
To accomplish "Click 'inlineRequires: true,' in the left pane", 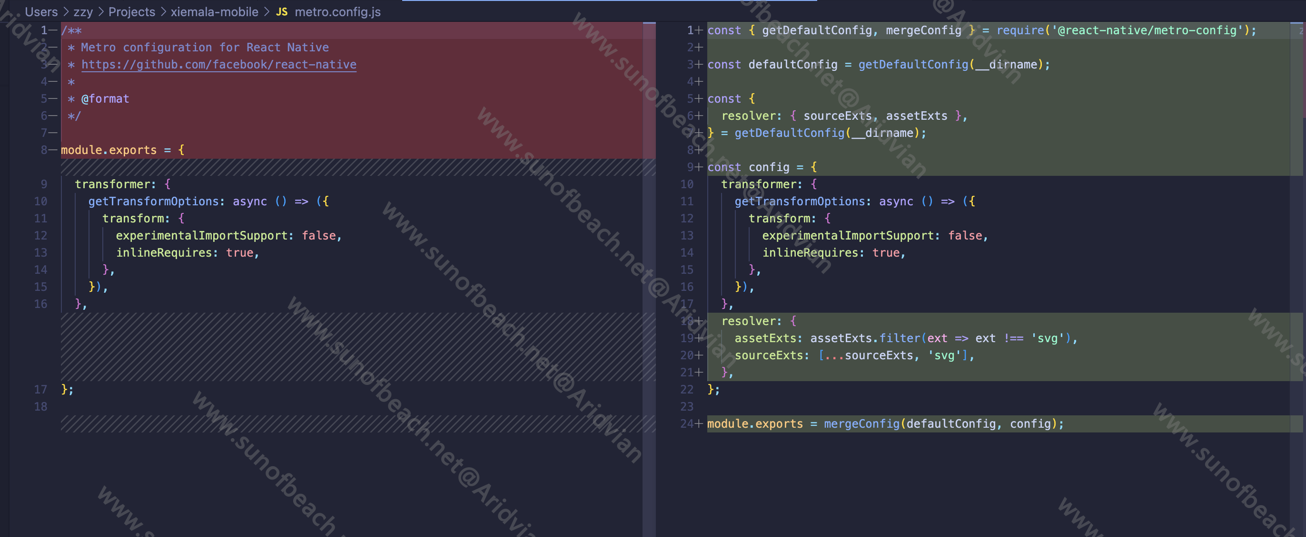I will coord(188,252).
